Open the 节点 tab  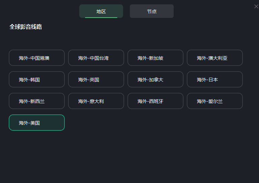click(152, 11)
